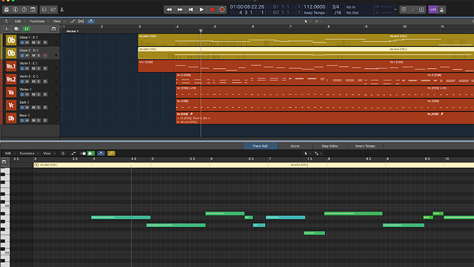Click the 3/4 time signature field
This screenshot has width=474, height=267.
(336, 7)
